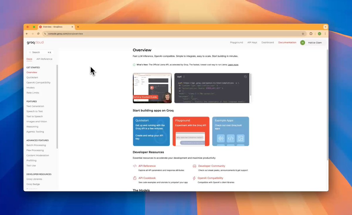352x215 pixels.
Task: Open the browser extensions puzzle icon
Action: point(311,34)
